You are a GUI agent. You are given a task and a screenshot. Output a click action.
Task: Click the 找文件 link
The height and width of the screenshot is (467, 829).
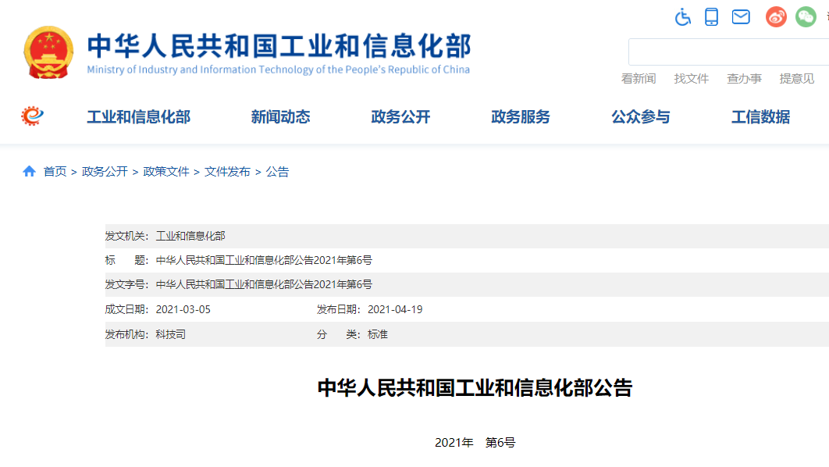click(692, 78)
